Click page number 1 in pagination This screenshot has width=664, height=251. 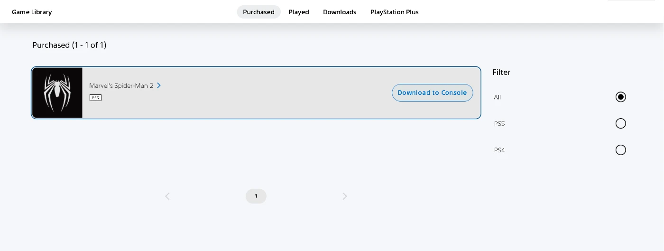tap(256, 196)
